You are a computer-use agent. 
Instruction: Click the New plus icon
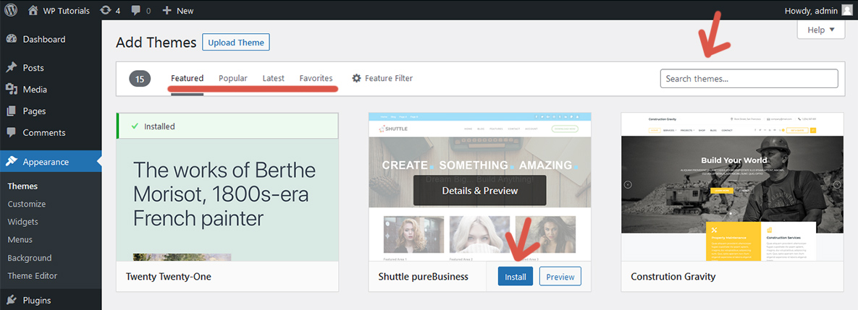(x=167, y=10)
